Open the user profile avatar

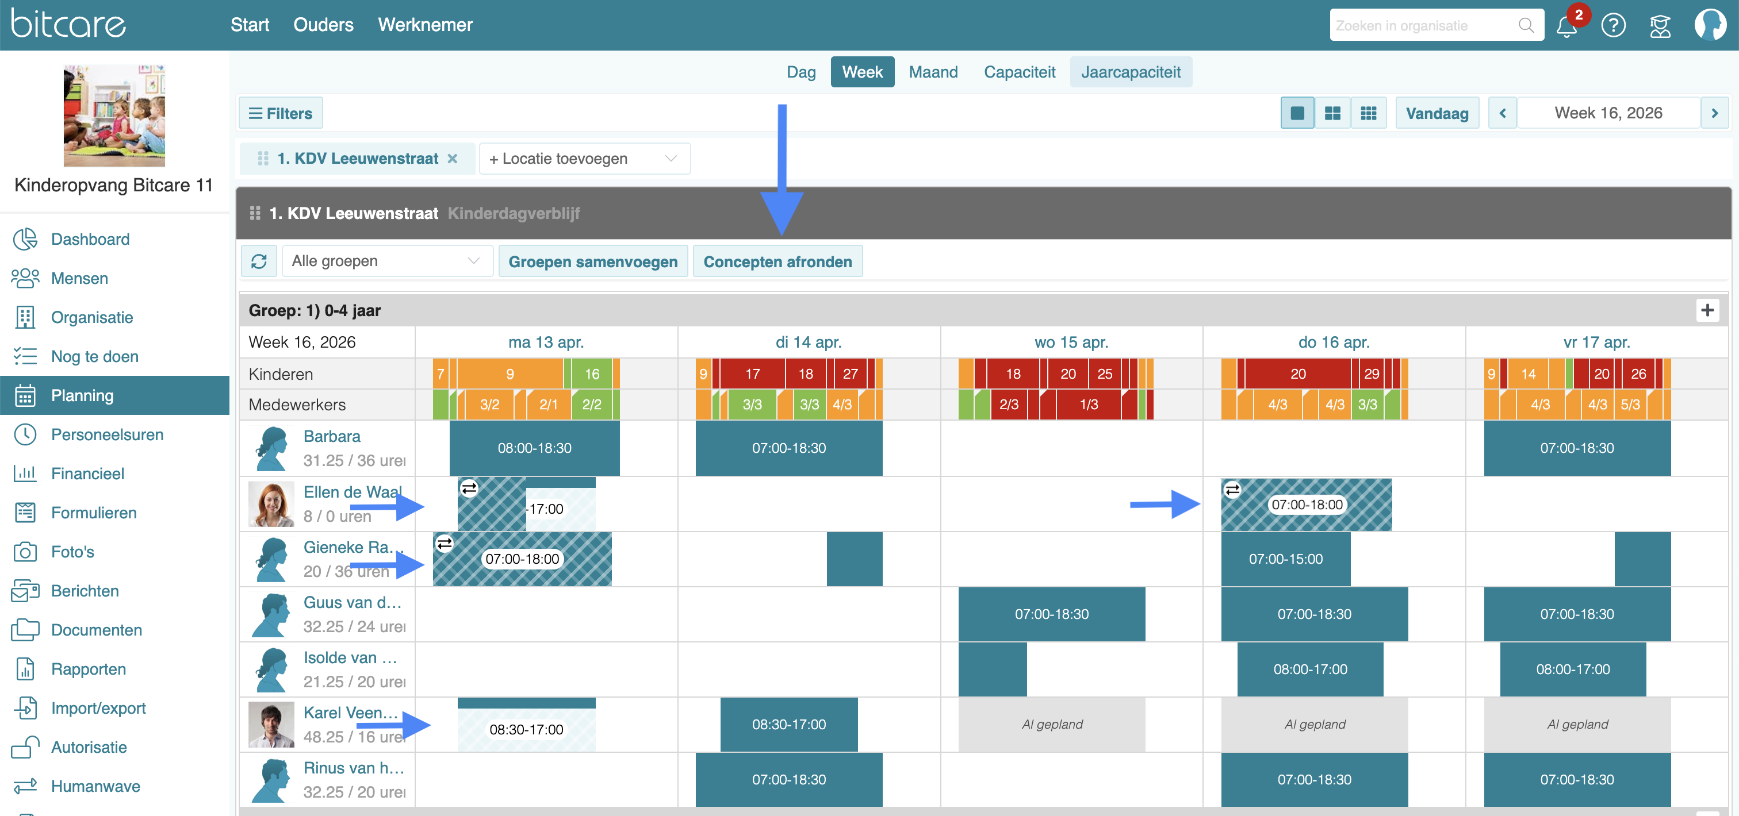[1710, 26]
